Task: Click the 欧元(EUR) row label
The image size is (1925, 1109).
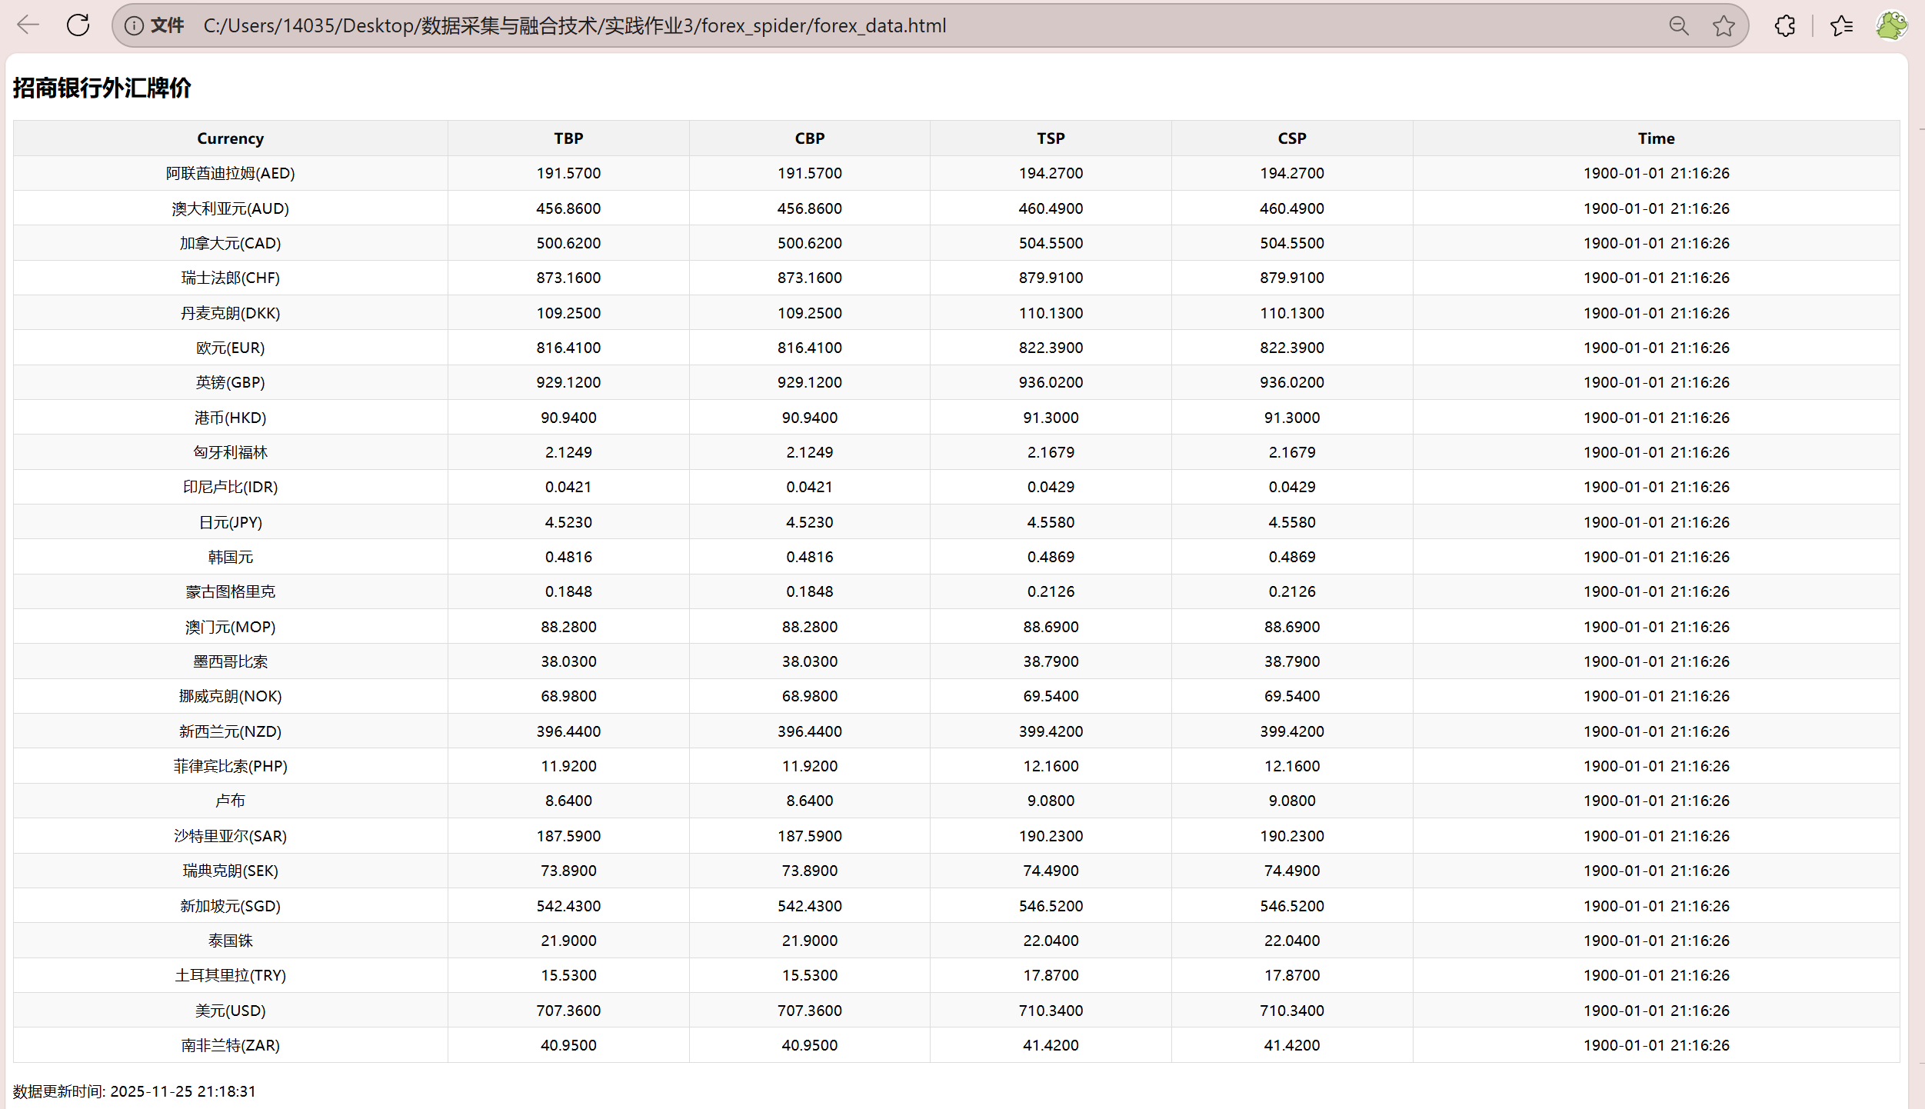Action: (x=230, y=348)
